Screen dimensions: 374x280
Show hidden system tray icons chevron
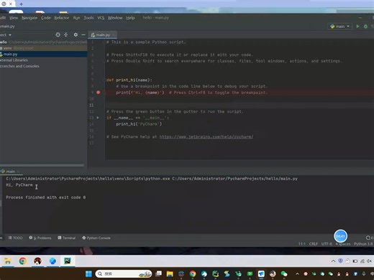point(297,274)
